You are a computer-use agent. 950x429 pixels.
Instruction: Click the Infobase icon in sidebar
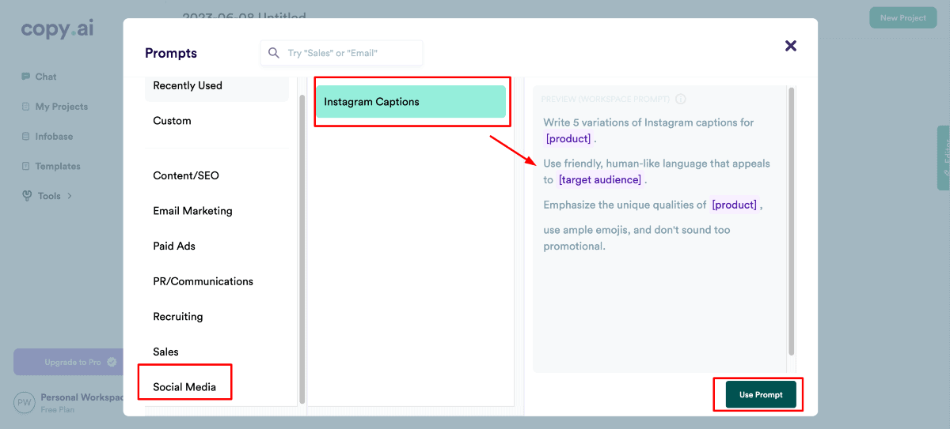coord(26,137)
